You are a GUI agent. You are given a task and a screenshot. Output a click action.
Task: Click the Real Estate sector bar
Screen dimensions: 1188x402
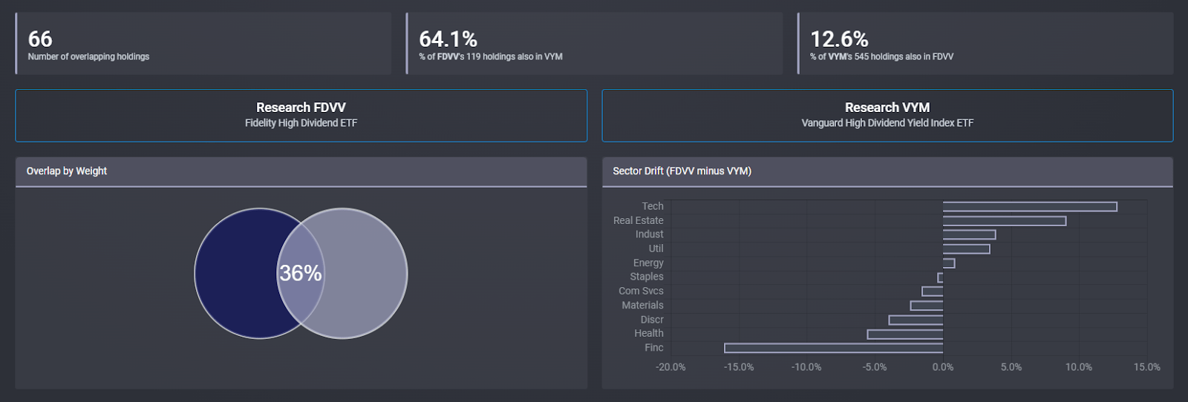tap(1005, 220)
